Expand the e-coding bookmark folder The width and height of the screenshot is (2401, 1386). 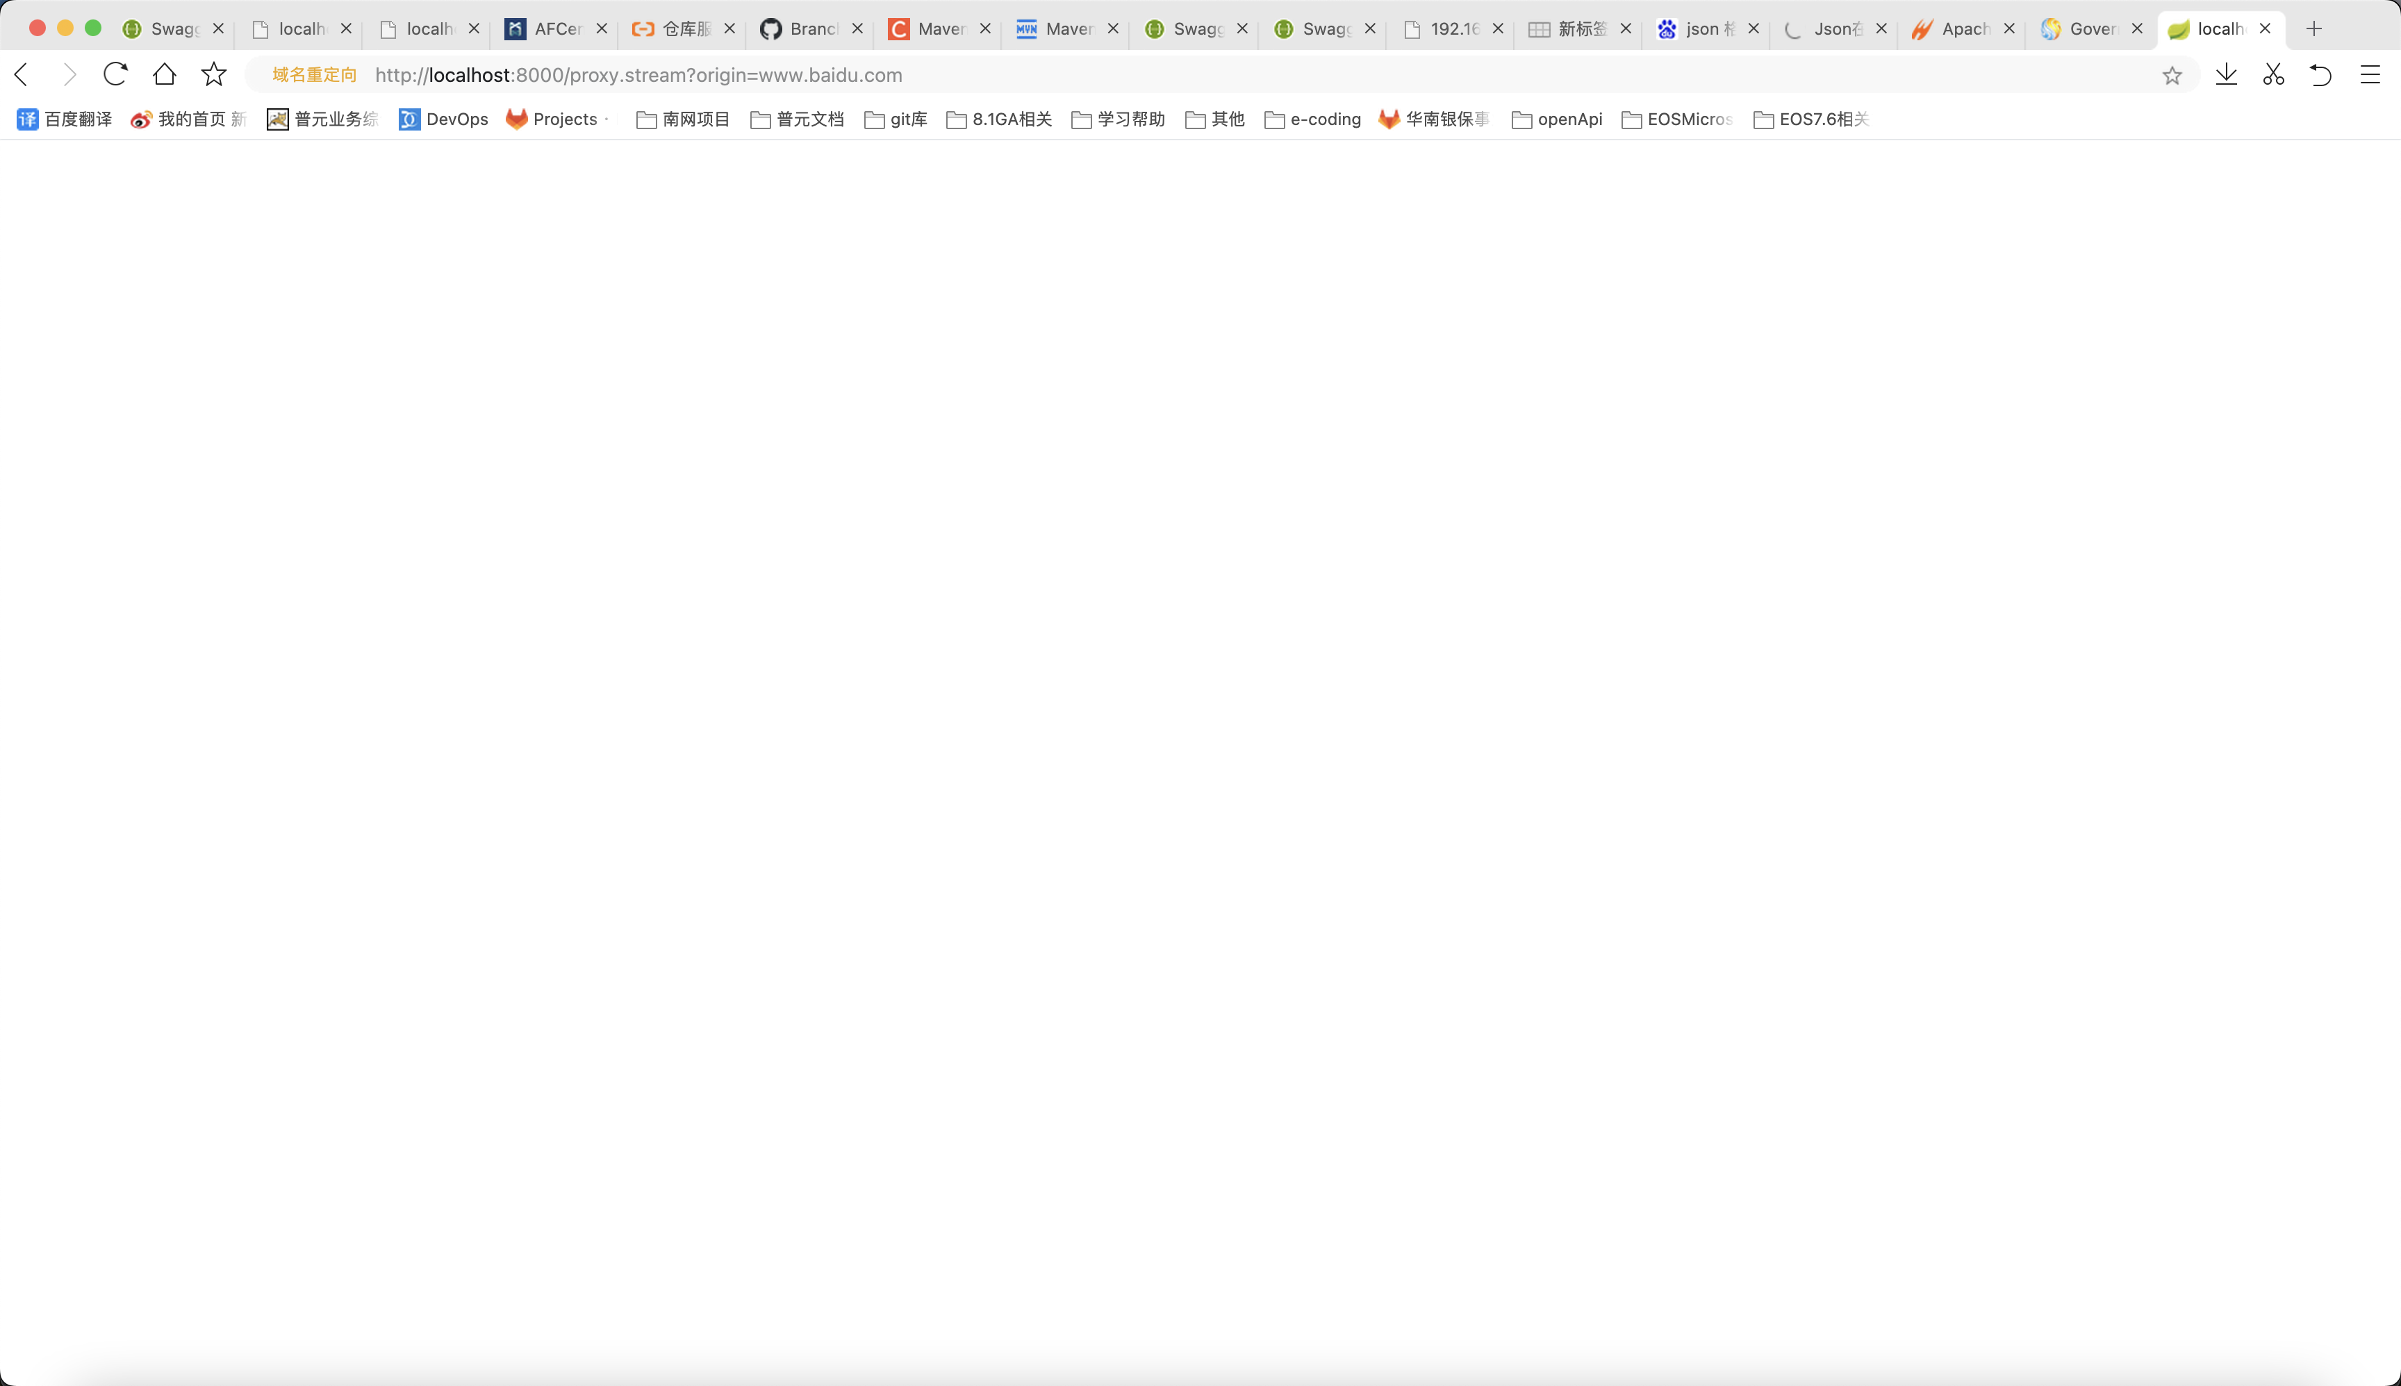[x=1312, y=119]
